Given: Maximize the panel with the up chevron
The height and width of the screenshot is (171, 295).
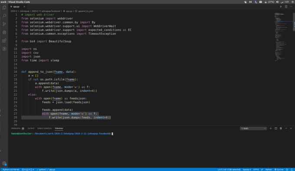Looking at the screenshot, I should point(286,129).
